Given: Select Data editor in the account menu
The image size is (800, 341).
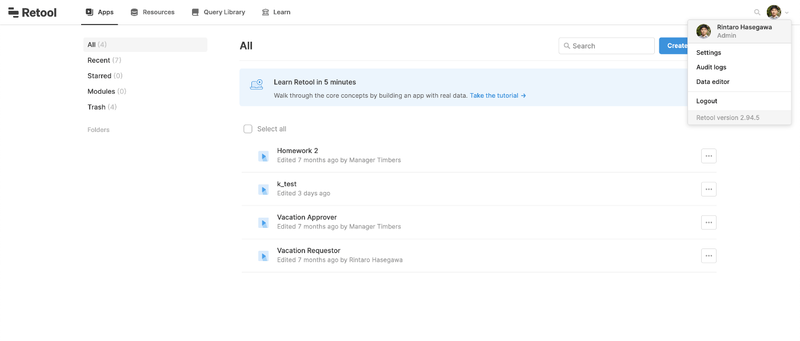Looking at the screenshot, I should click(x=713, y=82).
